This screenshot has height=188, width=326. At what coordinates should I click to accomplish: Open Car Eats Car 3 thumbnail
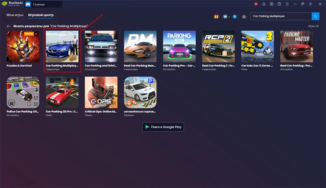coord(258,46)
